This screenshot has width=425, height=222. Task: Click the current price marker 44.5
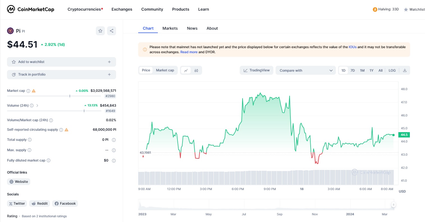404,135
